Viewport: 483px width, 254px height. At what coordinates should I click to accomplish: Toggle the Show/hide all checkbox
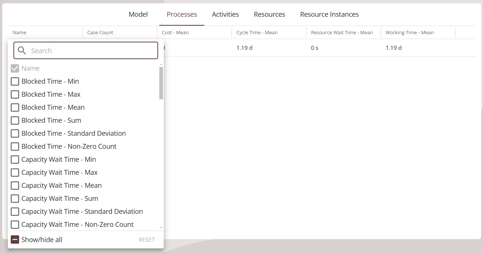(15, 239)
